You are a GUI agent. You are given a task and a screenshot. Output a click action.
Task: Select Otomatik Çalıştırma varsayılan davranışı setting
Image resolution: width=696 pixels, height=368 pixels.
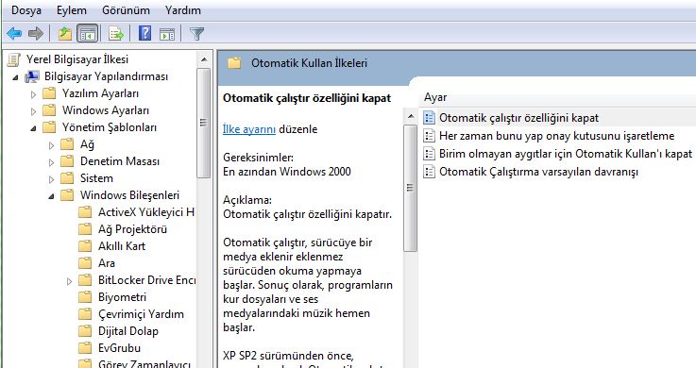538,172
